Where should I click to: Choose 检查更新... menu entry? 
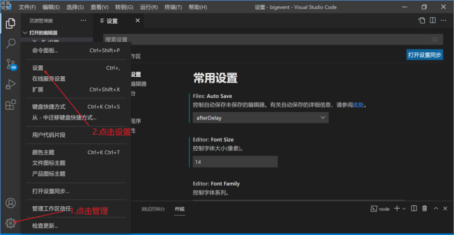[76, 226]
